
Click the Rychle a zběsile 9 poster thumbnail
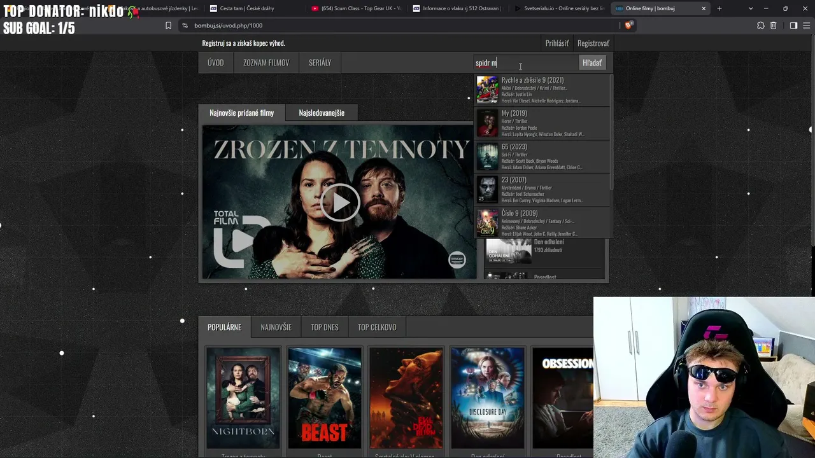(x=488, y=90)
